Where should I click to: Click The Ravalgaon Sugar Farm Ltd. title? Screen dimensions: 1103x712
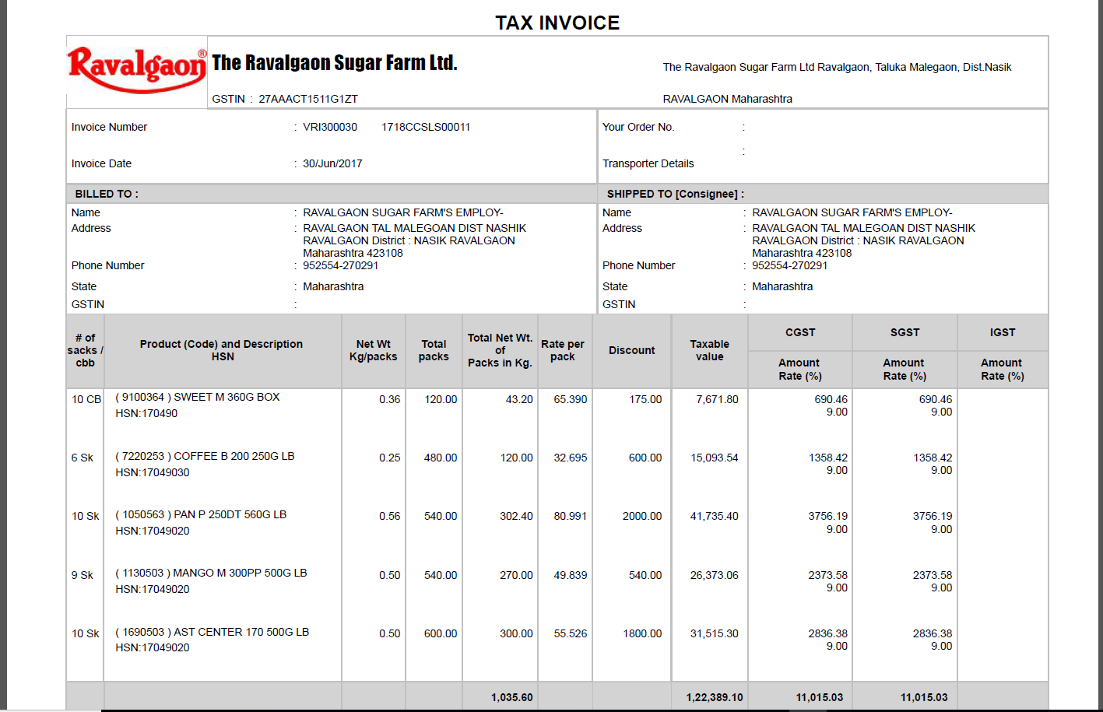pos(335,63)
